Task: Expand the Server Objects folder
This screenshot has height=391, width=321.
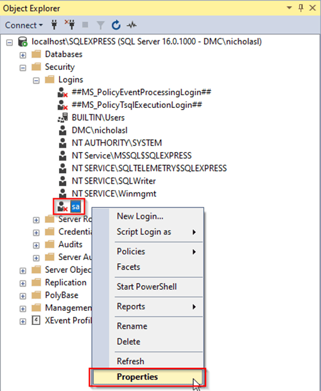Action: [22, 271]
